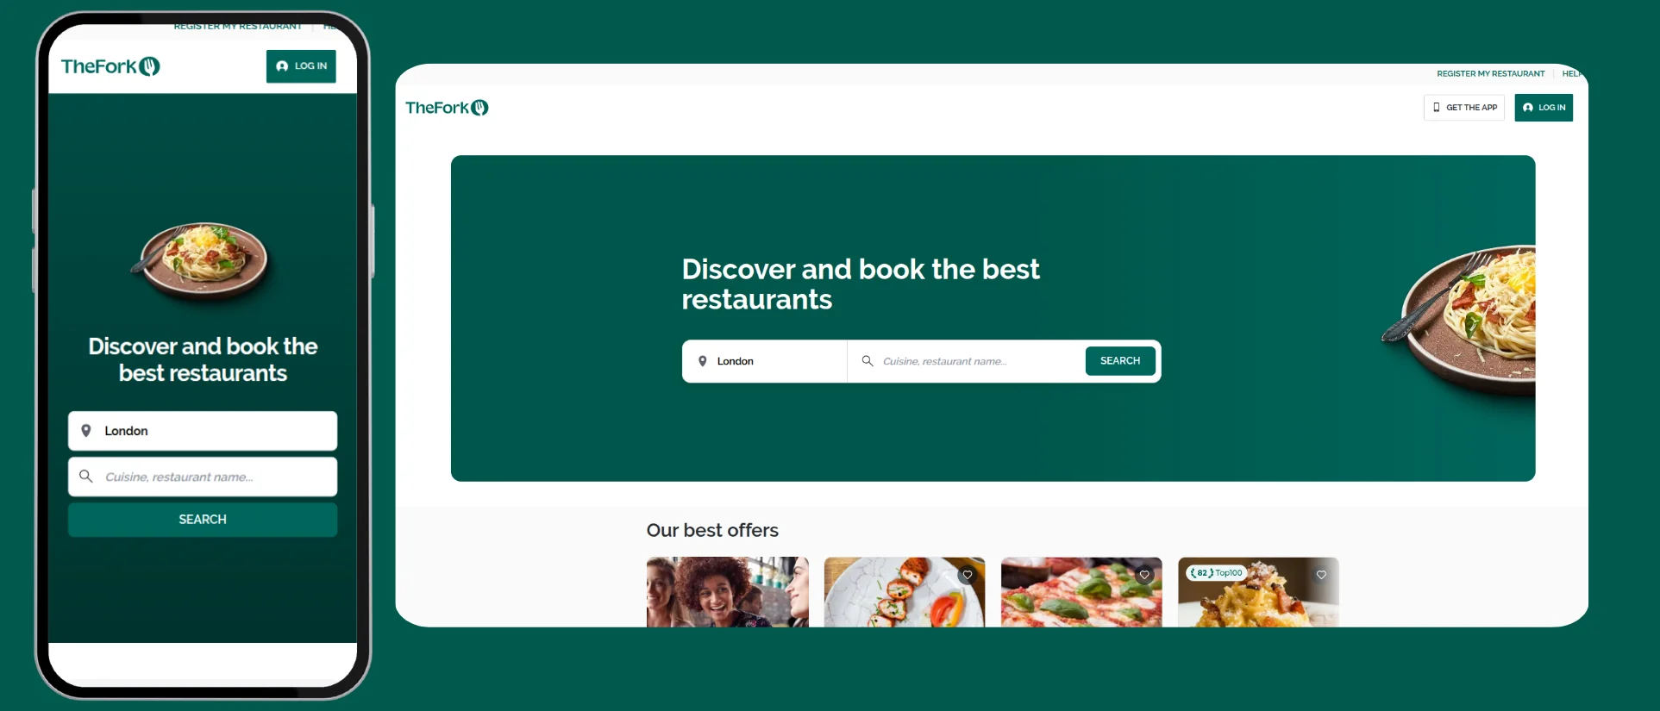The height and width of the screenshot is (711, 1660).
Task: Click location pin icon in phone London field
Action: pyautogui.click(x=86, y=430)
